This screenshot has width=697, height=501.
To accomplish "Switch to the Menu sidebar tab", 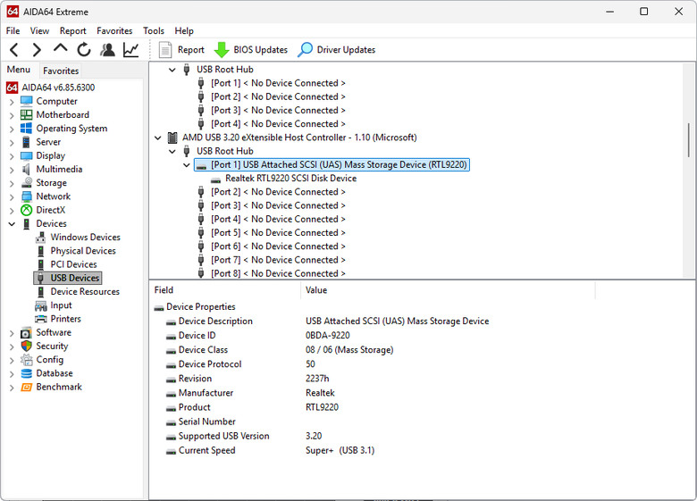I will point(19,70).
